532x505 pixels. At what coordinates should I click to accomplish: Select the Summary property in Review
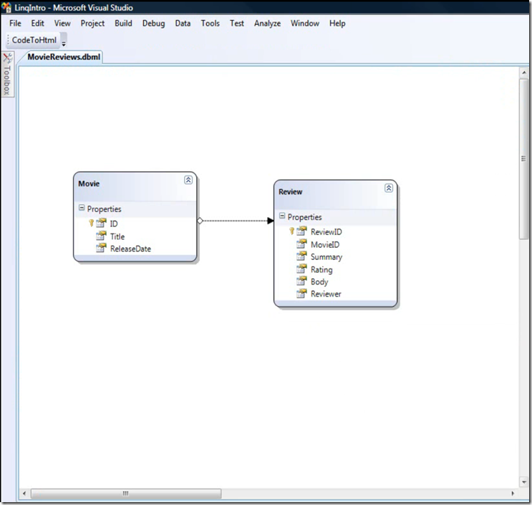tap(327, 257)
